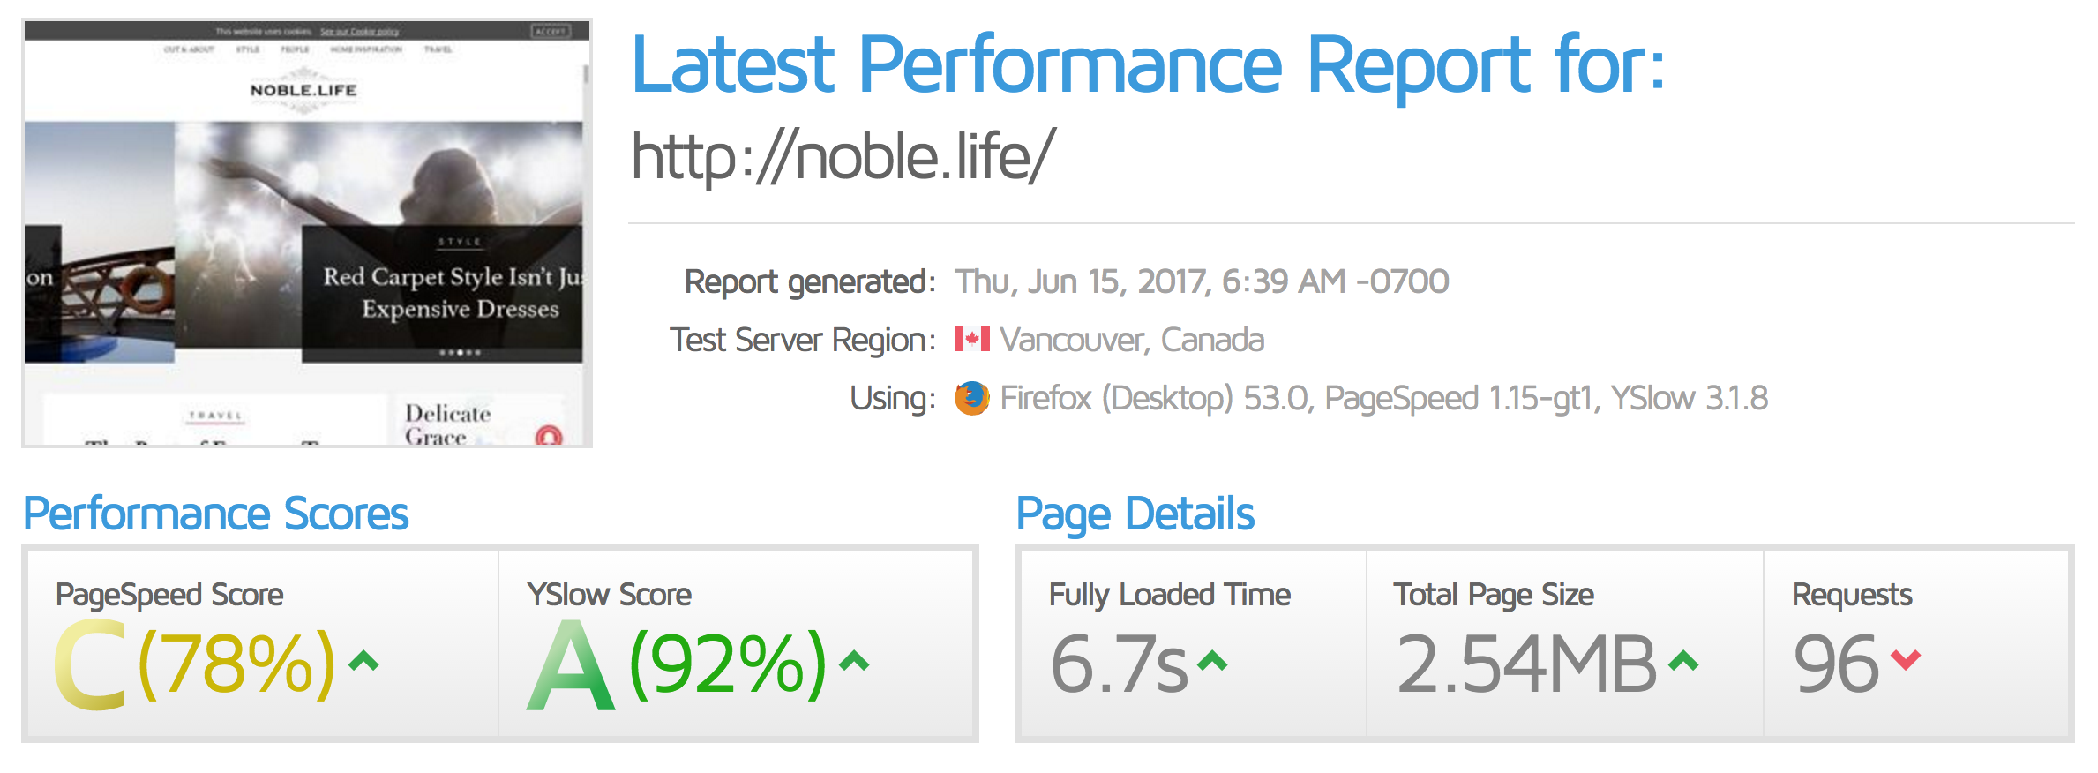
Task: Click the http://noble.life/ URL text
Action: click(x=843, y=156)
